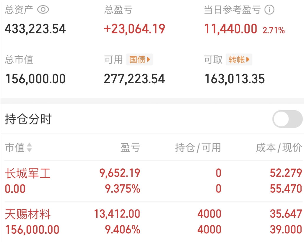Tap daily profit value 11,440.00
The width and height of the screenshot is (304, 242).
pos(231,29)
